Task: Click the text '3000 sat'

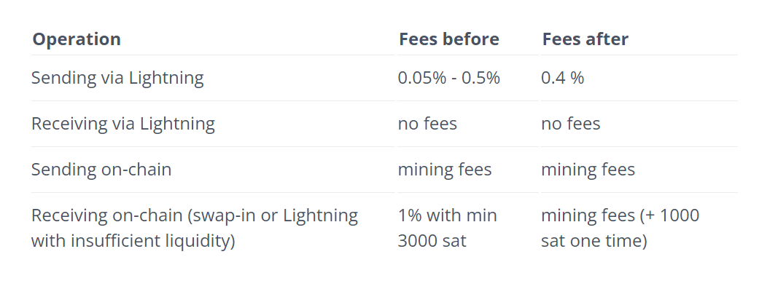Action: pos(432,240)
